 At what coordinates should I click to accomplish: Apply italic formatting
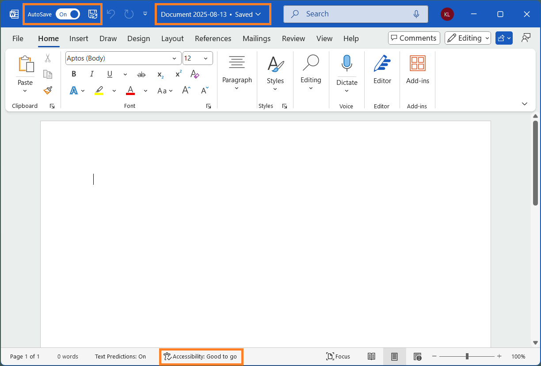click(91, 74)
